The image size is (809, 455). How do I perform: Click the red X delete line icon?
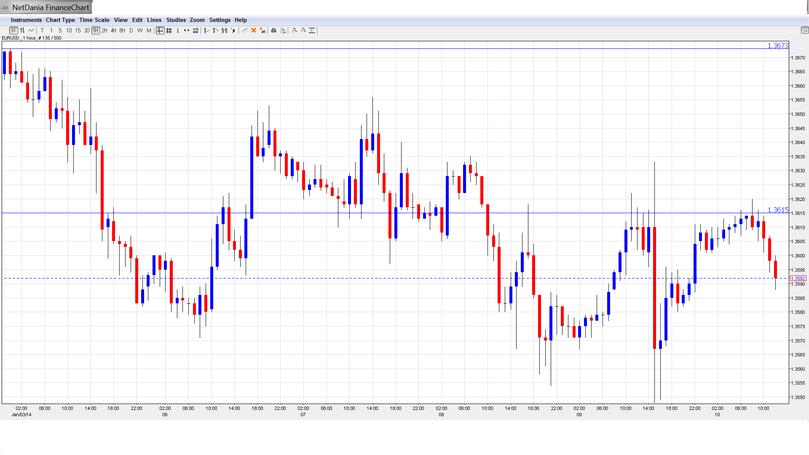[254, 30]
